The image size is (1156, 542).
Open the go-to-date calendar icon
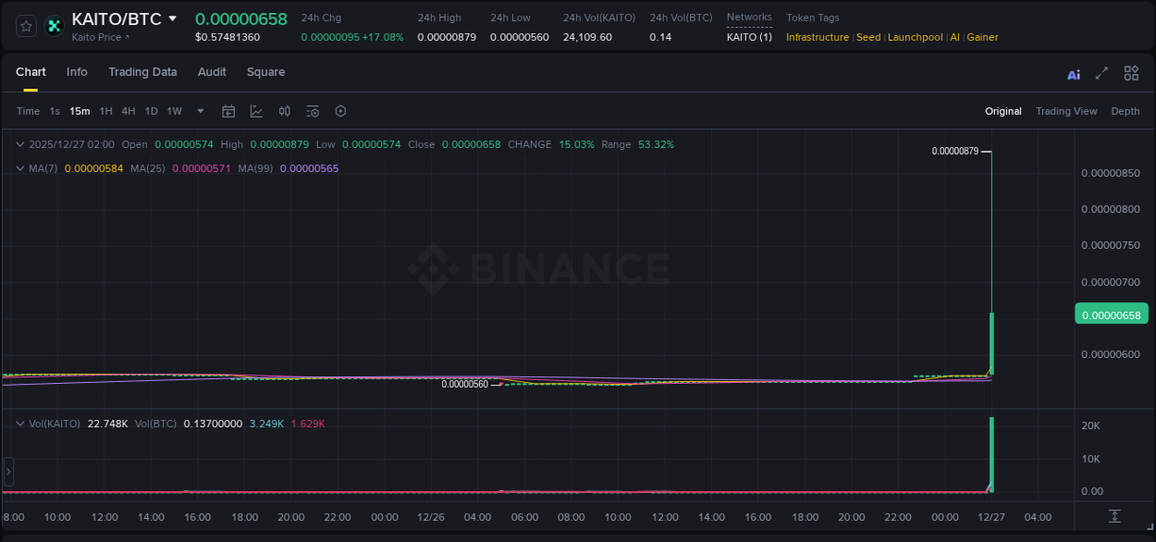tap(228, 111)
